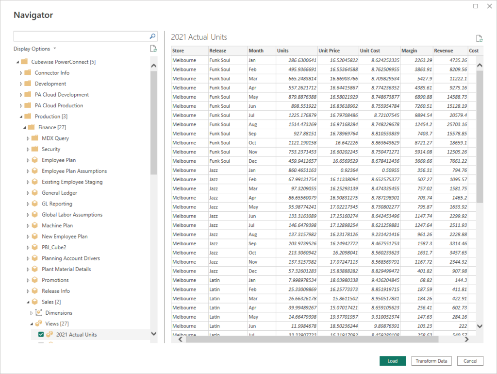This screenshot has height=374, width=497.
Task: Uncheck the 2021 Actual Units checkbox
Action: coord(41,335)
